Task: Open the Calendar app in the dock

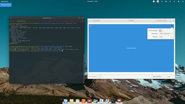Action: tap(77, 101)
